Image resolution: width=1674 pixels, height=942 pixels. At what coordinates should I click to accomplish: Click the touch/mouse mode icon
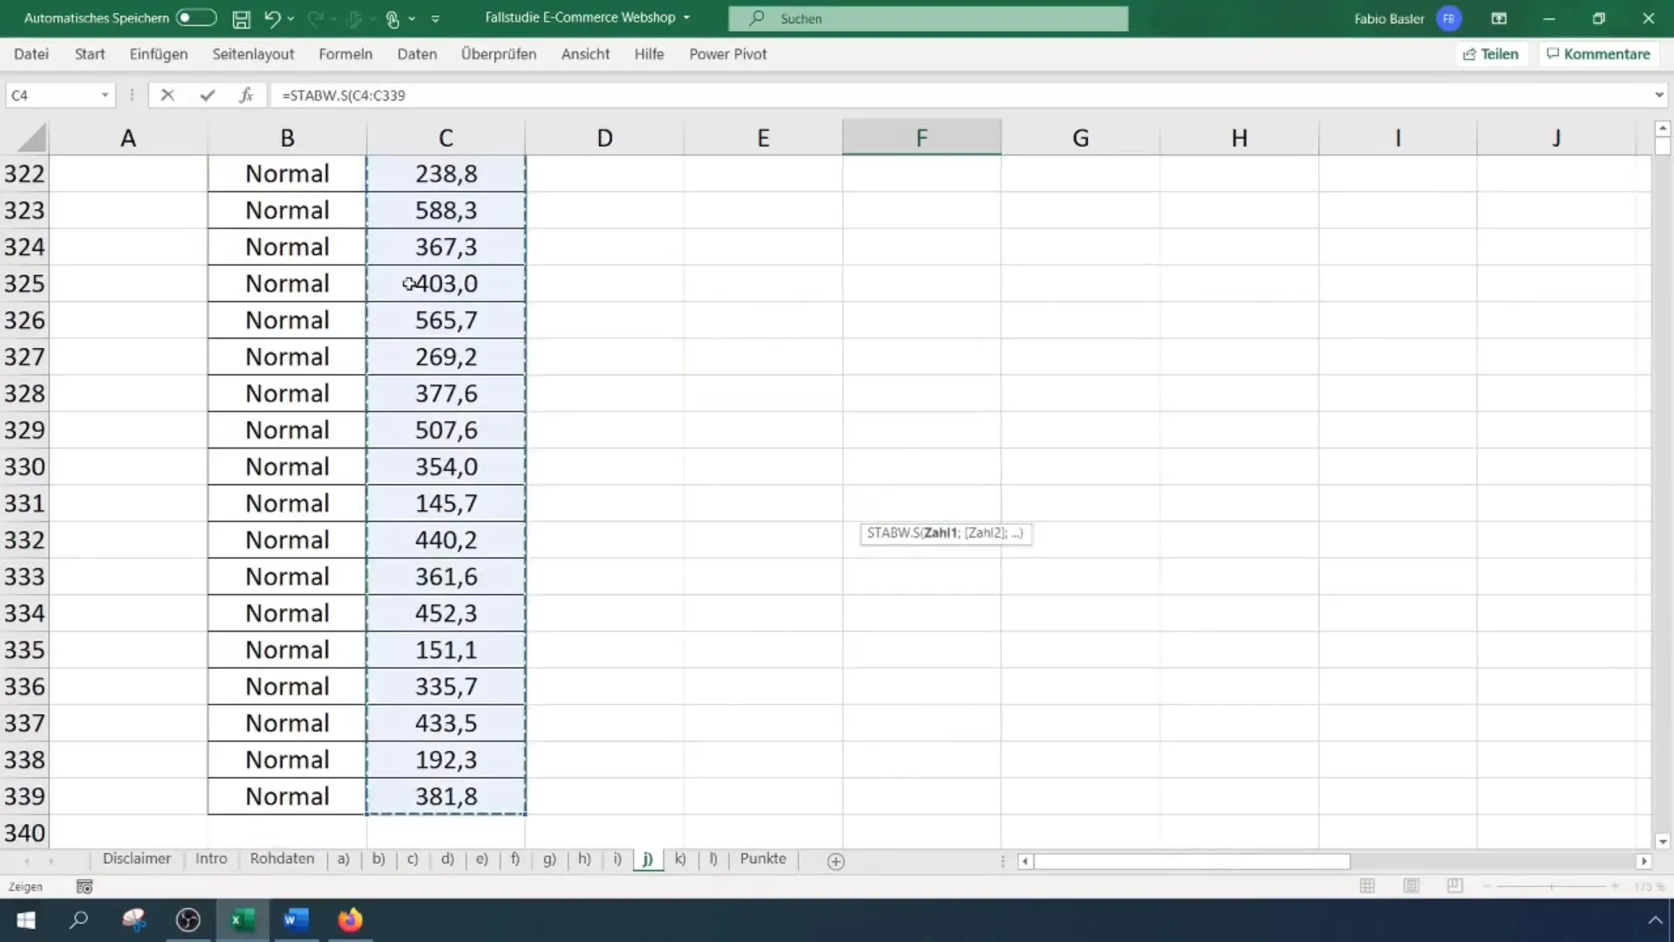[392, 18]
